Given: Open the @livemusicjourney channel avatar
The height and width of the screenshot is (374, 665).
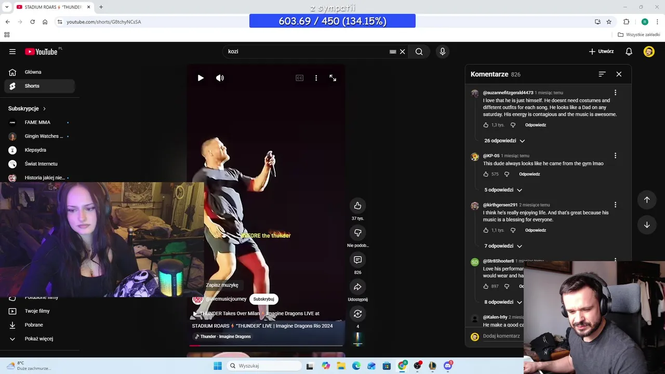Looking at the screenshot, I should click(x=197, y=299).
